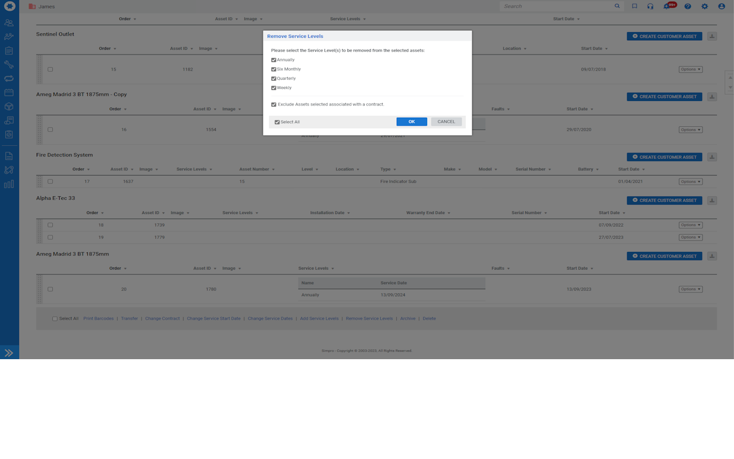The height and width of the screenshot is (459, 734).
Task: Uncheck the Weekly service level
Action: (274, 88)
